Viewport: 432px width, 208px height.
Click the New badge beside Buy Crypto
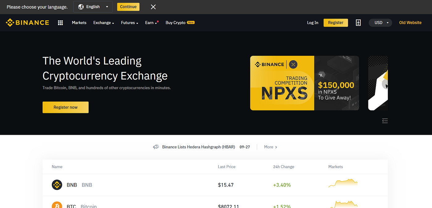[x=191, y=23]
